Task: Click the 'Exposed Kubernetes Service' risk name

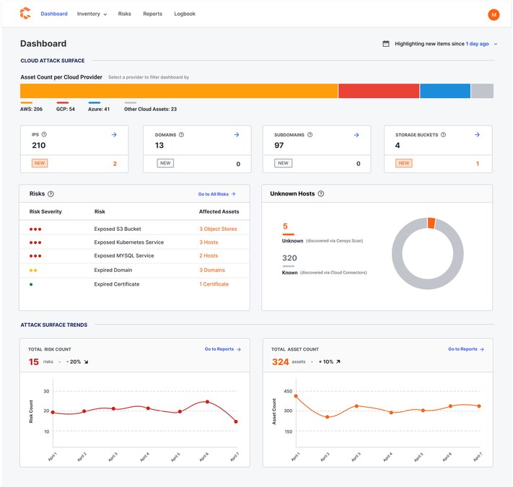Action: point(129,242)
